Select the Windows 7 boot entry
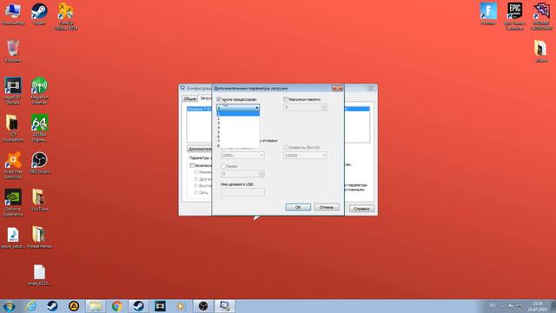 click(200, 109)
